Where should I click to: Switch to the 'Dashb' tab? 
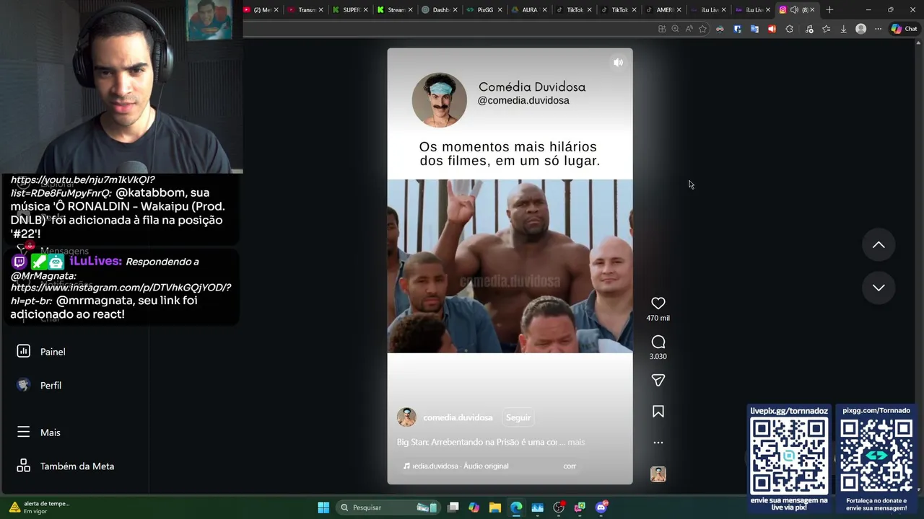pos(440,9)
